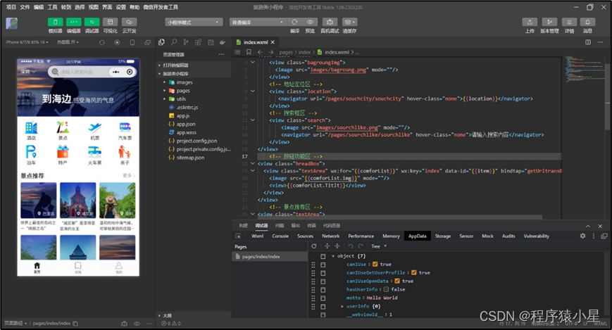Open the 详情 project details panel
The height and width of the screenshot is (330, 612).
click(570, 23)
